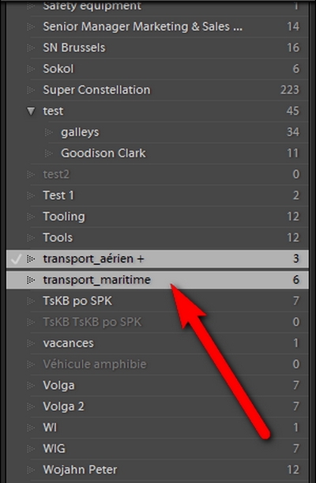The height and width of the screenshot is (483, 316).
Task: Click the dotted arrow icon beside galleys
Action: (49, 133)
